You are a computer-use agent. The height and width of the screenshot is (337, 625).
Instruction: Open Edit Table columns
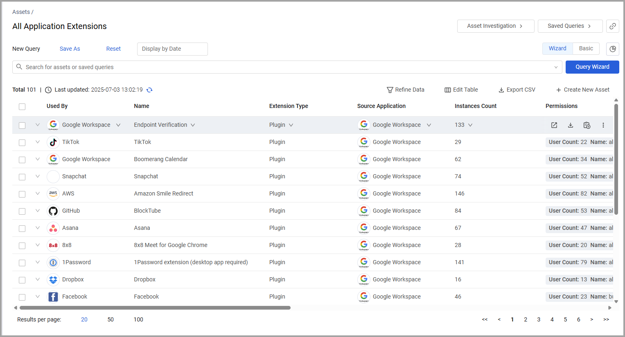click(461, 90)
